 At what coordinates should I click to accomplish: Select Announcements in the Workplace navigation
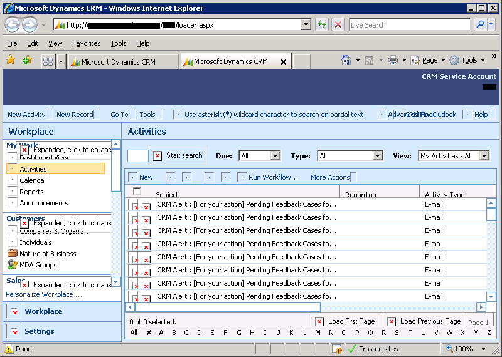pyautogui.click(x=43, y=203)
